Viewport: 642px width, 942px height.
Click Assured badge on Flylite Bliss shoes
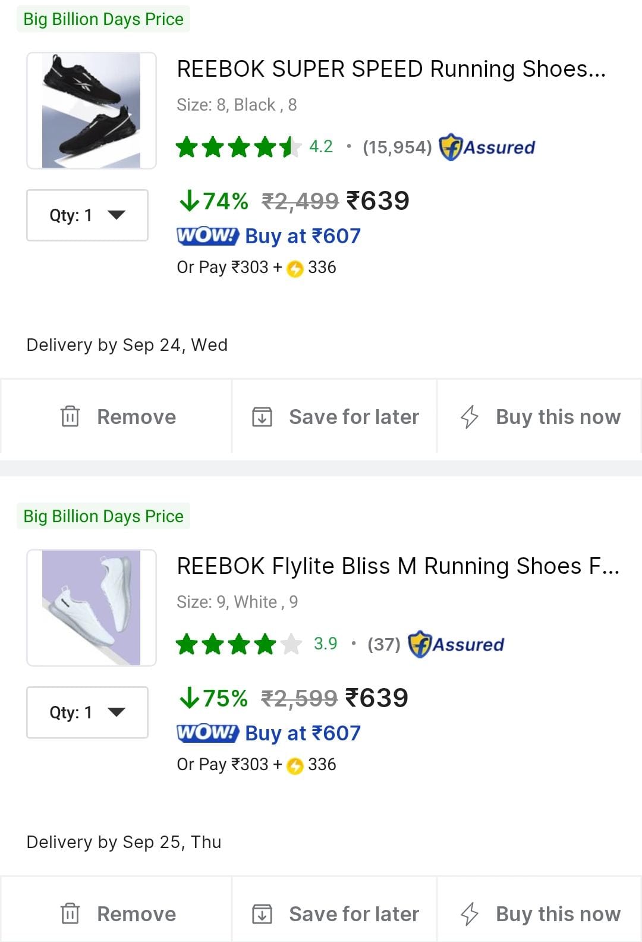[456, 644]
